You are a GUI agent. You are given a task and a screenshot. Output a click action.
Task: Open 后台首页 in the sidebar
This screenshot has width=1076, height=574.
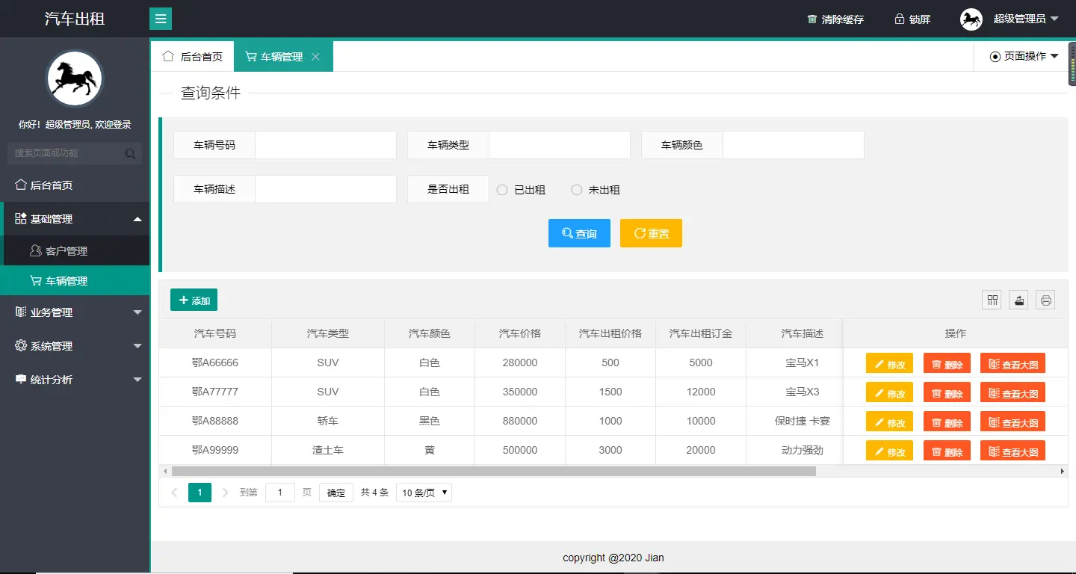[x=75, y=185]
